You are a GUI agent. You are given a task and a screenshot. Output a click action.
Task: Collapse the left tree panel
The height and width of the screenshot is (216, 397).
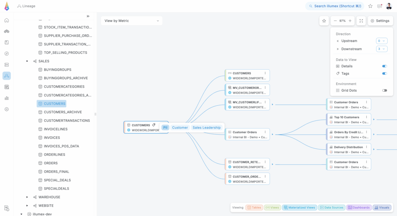(x=88, y=16)
